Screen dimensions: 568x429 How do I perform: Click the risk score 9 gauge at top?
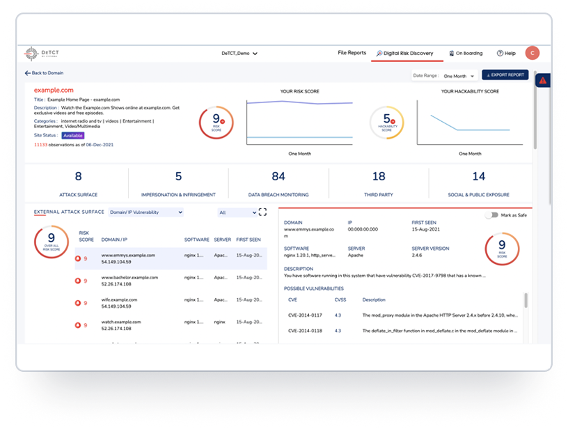216,123
